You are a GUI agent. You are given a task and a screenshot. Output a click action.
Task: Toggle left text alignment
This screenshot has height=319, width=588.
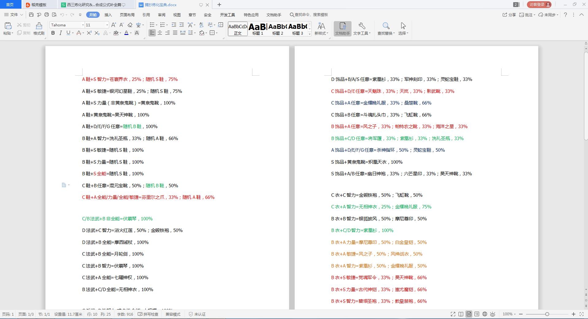click(152, 33)
